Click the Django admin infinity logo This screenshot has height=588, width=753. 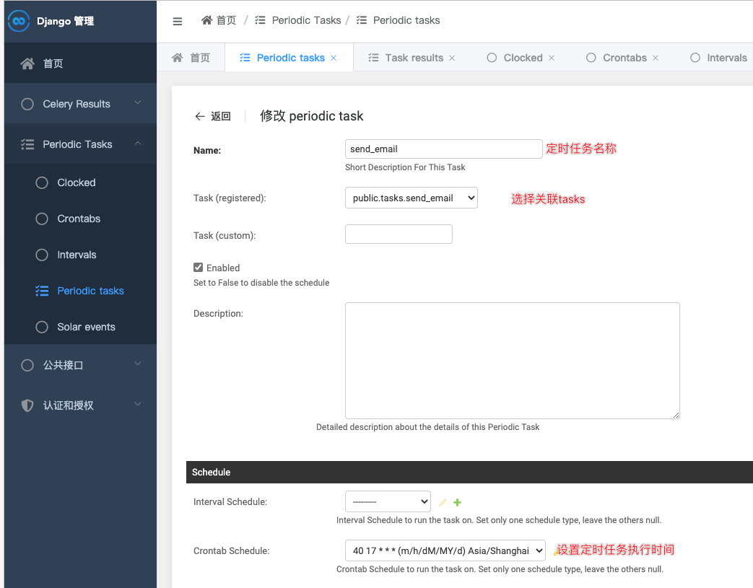[19, 21]
